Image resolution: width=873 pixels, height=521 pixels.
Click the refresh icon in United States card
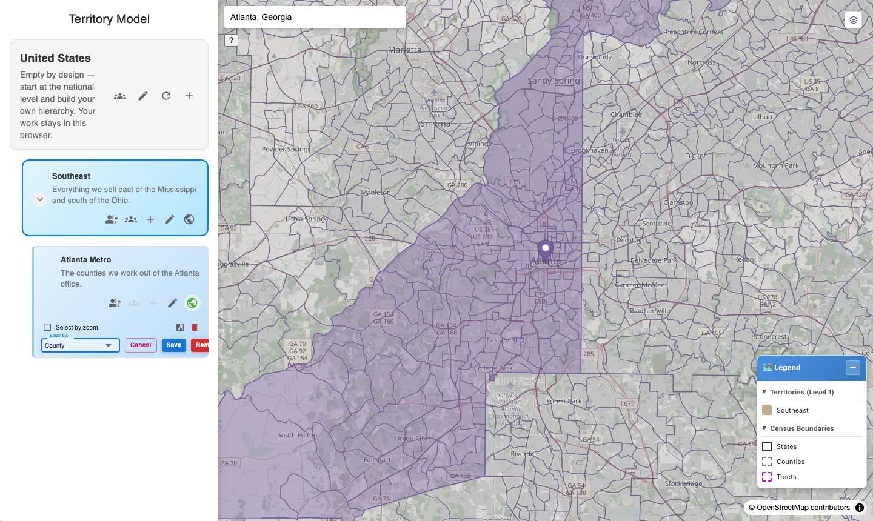[x=166, y=96]
